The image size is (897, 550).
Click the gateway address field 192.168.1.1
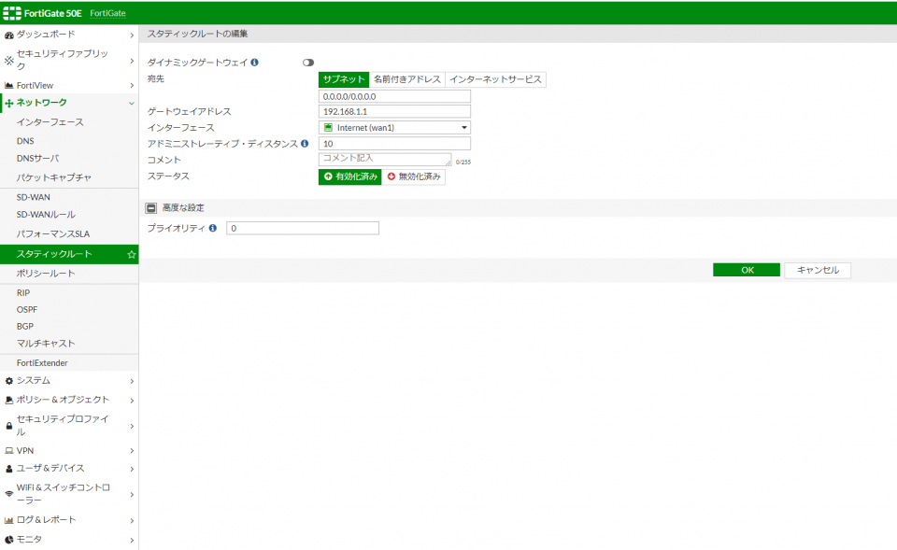[394, 112]
